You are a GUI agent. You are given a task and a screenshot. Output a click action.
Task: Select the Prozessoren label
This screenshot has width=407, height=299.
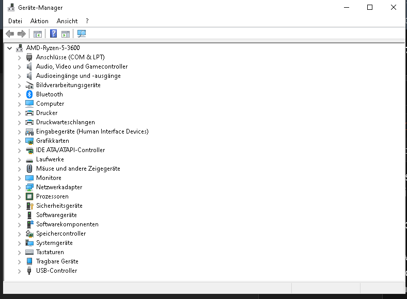click(x=52, y=196)
